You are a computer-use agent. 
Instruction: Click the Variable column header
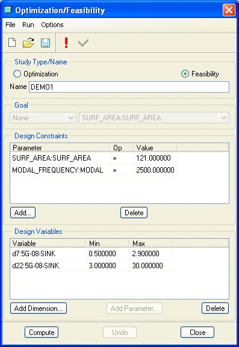[x=48, y=244]
